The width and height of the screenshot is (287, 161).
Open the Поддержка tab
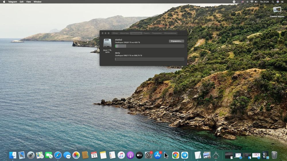(157, 33)
